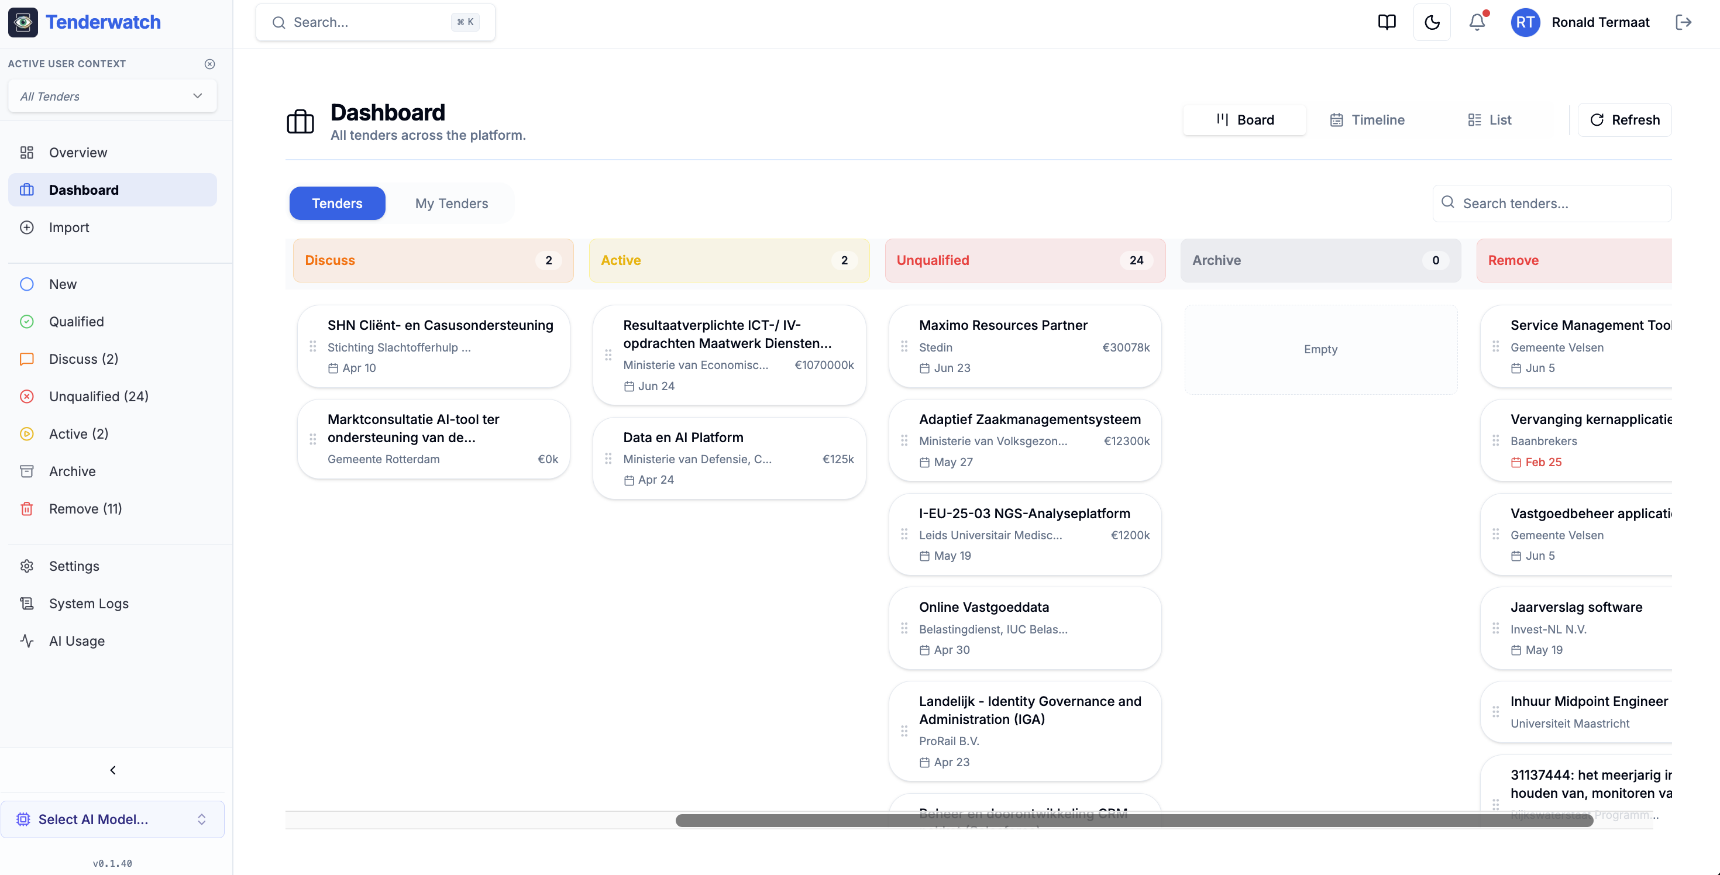The height and width of the screenshot is (875, 1720).
Task: Open the All Tenders dropdown
Action: 112,96
